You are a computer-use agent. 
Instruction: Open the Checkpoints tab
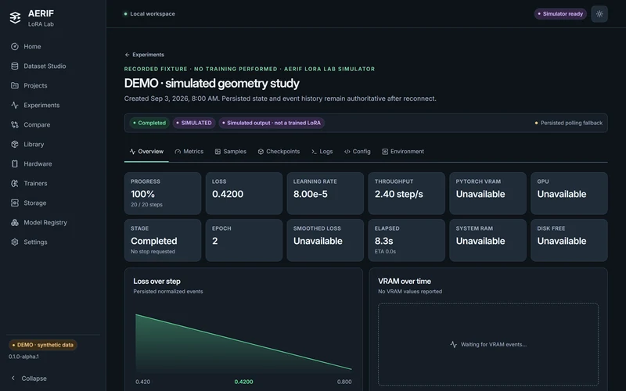click(279, 152)
